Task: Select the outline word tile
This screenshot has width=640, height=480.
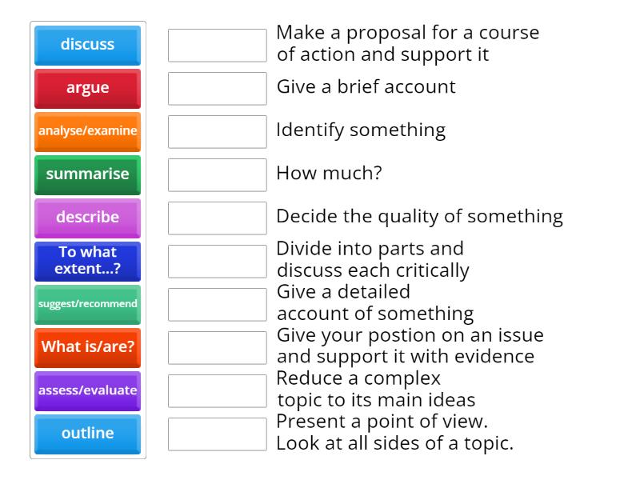Action: pyautogui.click(x=87, y=434)
